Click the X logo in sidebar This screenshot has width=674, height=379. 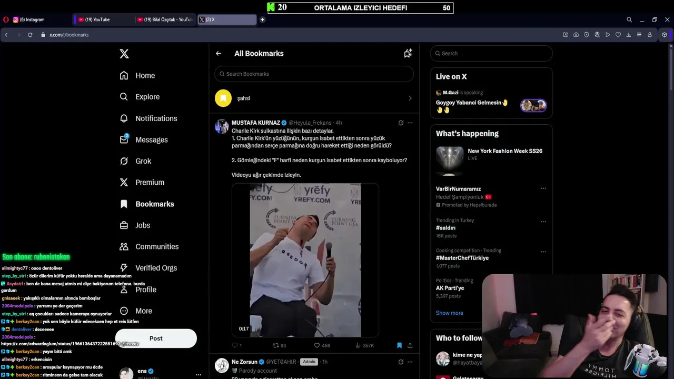(x=124, y=54)
